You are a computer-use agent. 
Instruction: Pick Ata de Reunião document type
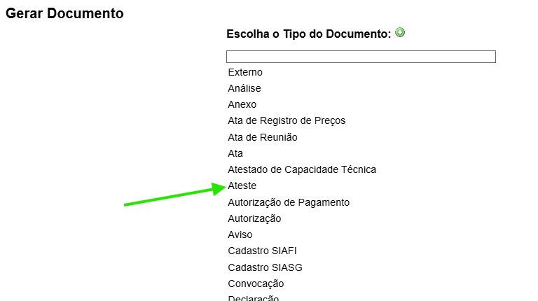(263, 137)
